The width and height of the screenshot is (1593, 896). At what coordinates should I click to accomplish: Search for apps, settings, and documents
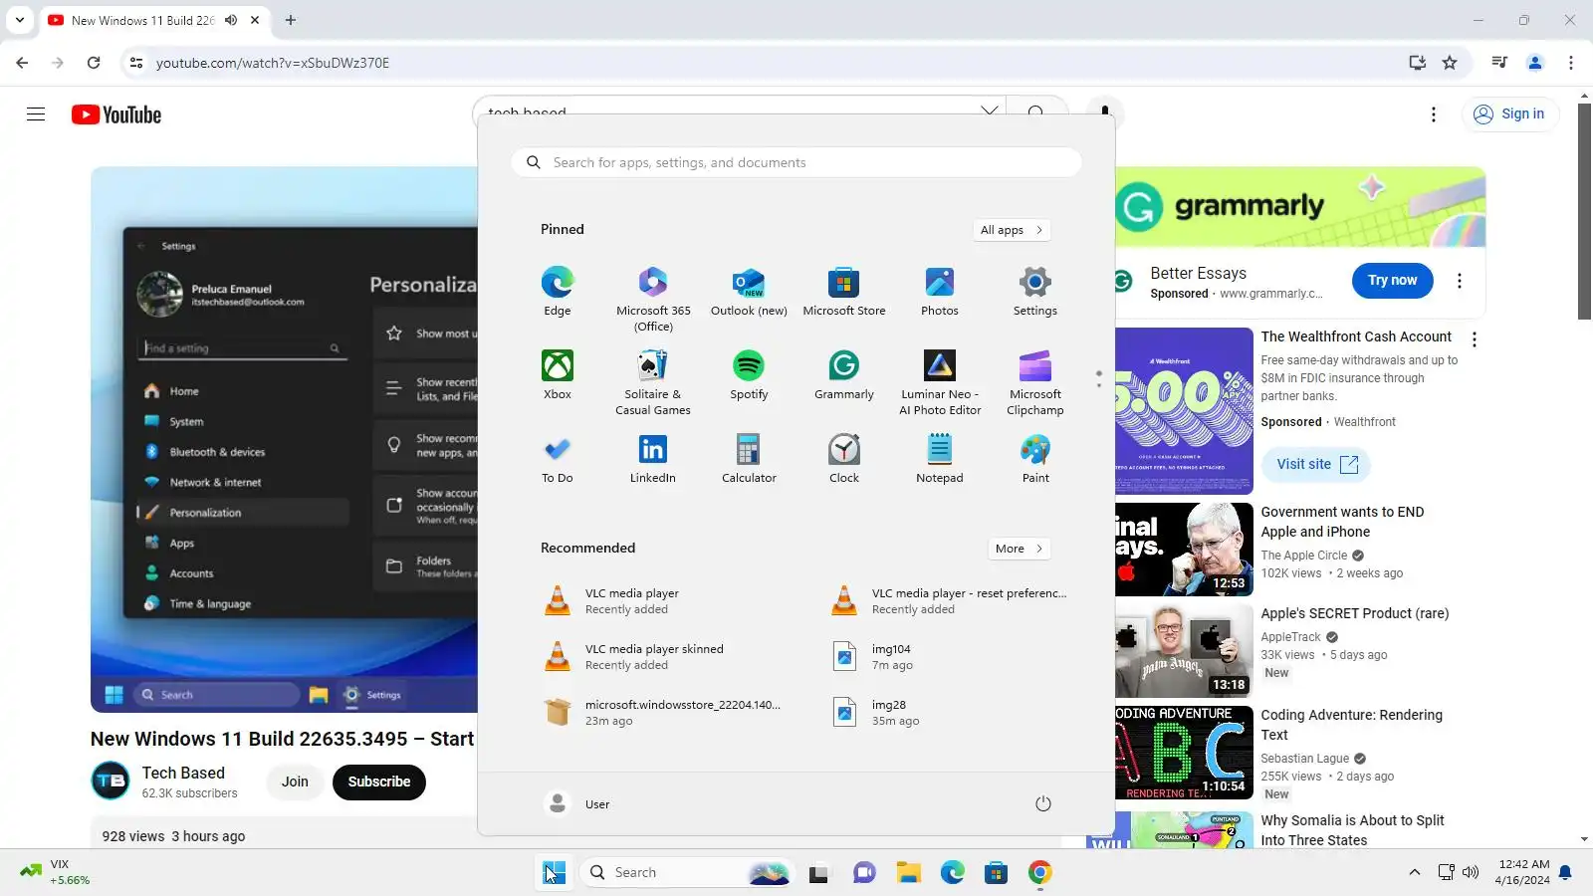tap(796, 162)
